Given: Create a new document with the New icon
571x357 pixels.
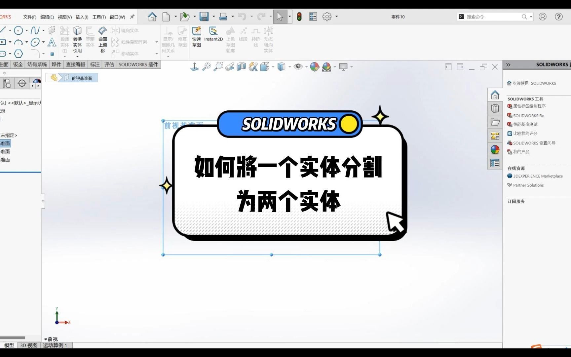Looking at the screenshot, I should [x=166, y=17].
